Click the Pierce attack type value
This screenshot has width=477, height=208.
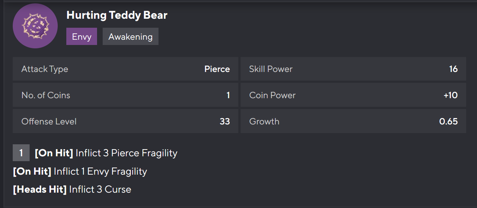[217, 69]
